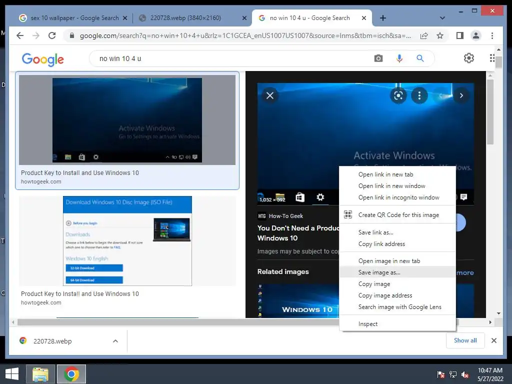This screenshot has height=384, width=512.
Task: Choose Search image with Google Lens
Action: pos(397,306)
